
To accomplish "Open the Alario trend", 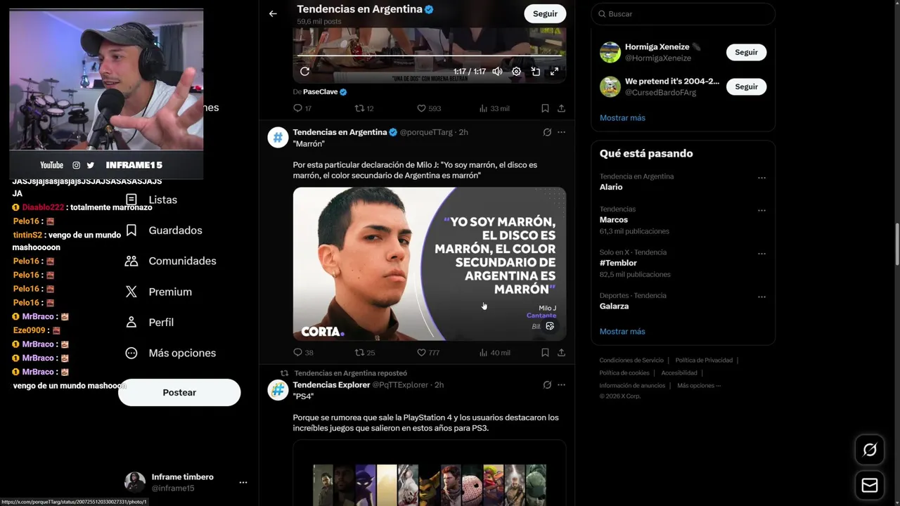I will click(683, 181).
